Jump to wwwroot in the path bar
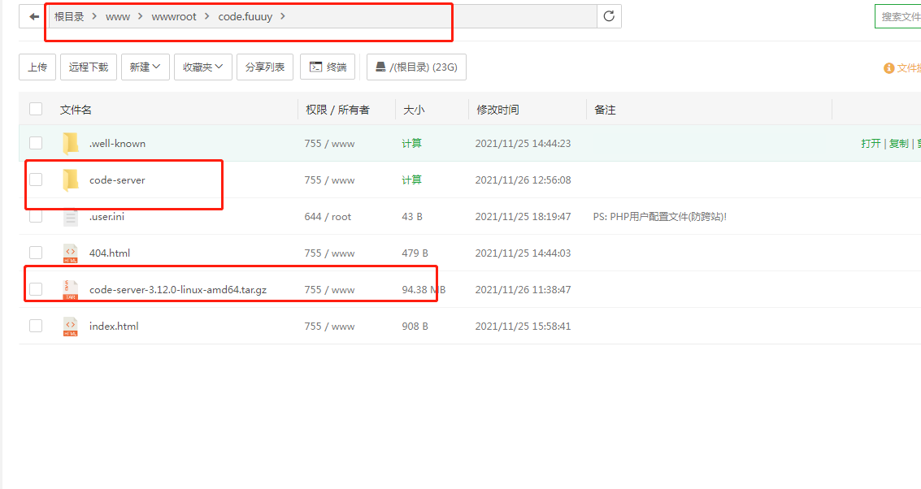 click(174, 16)
